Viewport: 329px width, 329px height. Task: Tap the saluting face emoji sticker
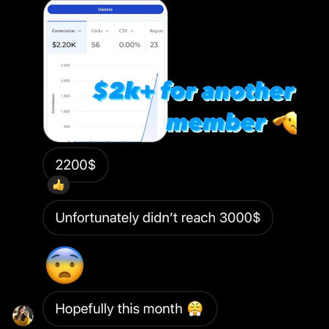pyautogui.click(x=285, y=123)
